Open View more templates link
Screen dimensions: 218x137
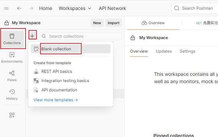[55, 100]
